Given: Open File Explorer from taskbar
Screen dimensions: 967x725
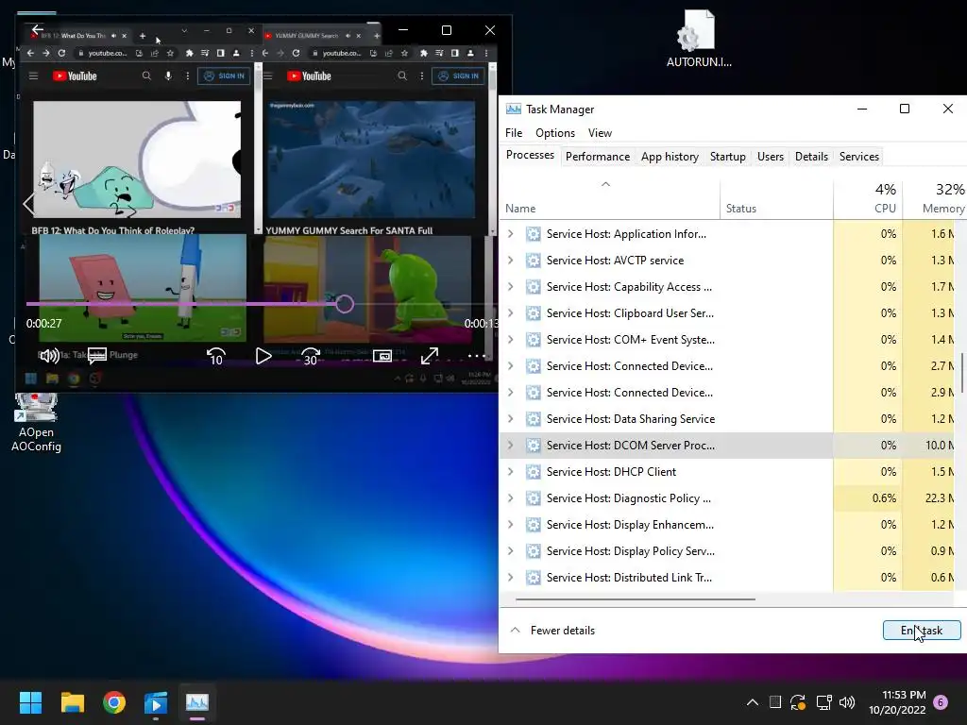Looking at the screenshot, I should (72, 702).
